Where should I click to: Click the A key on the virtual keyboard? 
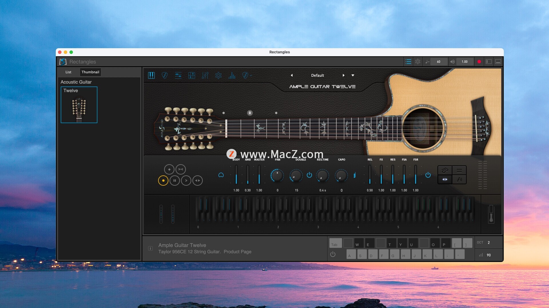351,254
